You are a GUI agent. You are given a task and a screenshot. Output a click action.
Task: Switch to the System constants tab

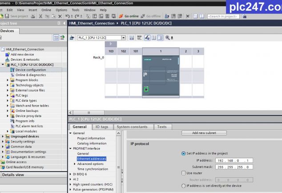point(132,127)
